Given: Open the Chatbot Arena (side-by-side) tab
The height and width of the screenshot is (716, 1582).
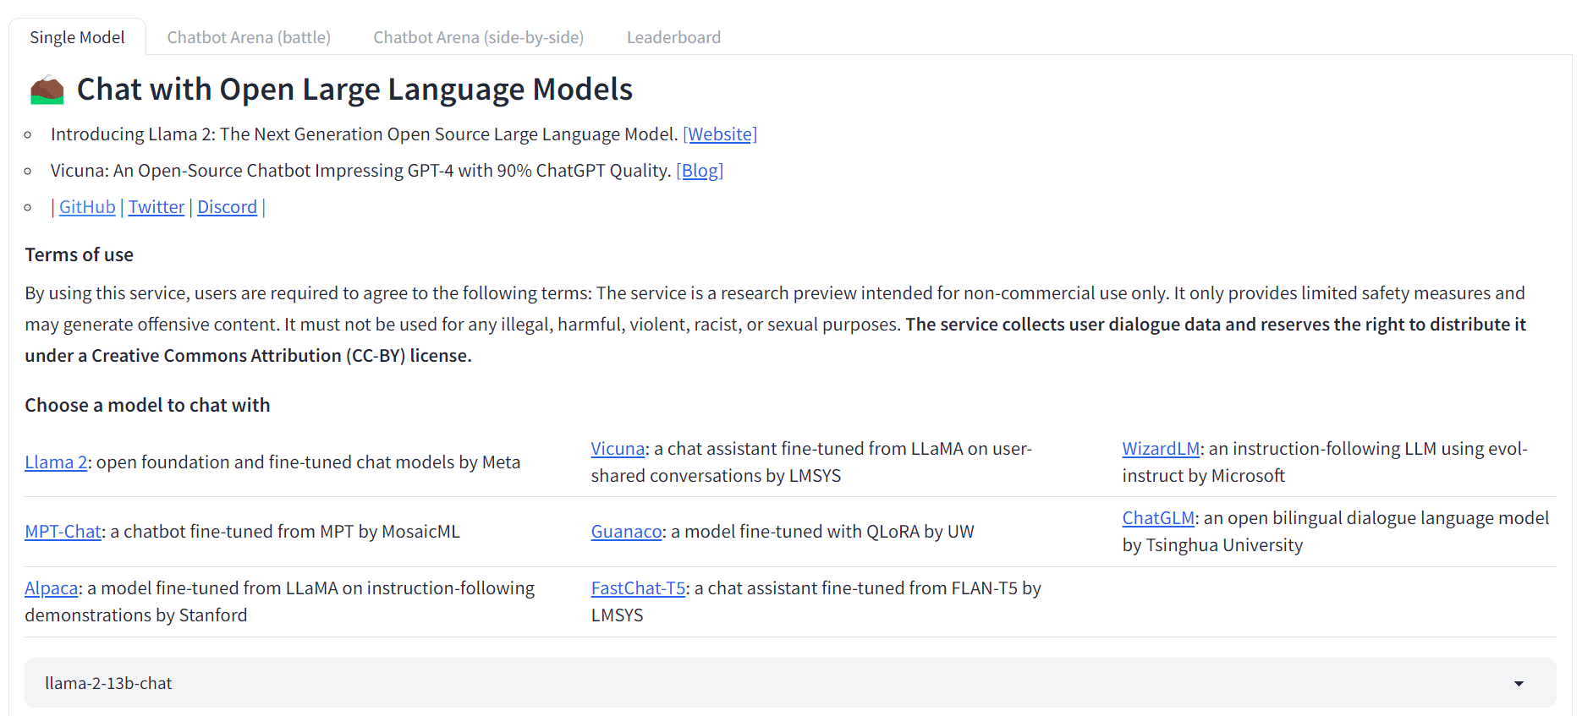Looking at the screenshot, I should tap(479, 37).
